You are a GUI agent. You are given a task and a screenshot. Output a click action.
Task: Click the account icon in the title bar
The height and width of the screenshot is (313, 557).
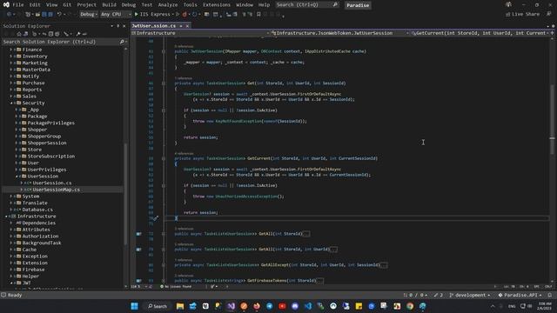[x=508, y=4]
